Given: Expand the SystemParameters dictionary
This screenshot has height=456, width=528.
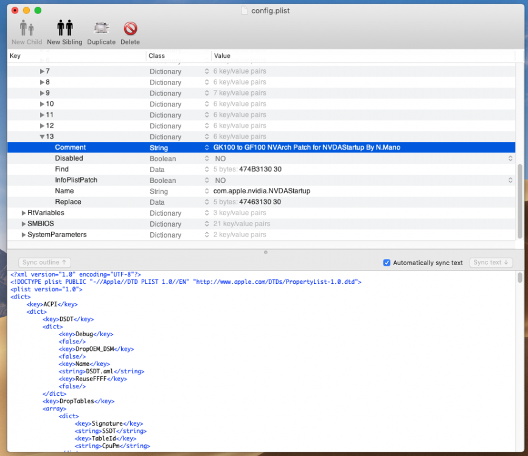Looking at the screenshot, I should pos(24,235).
